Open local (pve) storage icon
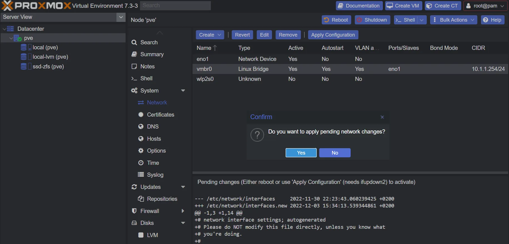The image size is (509, 244). point(26,47)
